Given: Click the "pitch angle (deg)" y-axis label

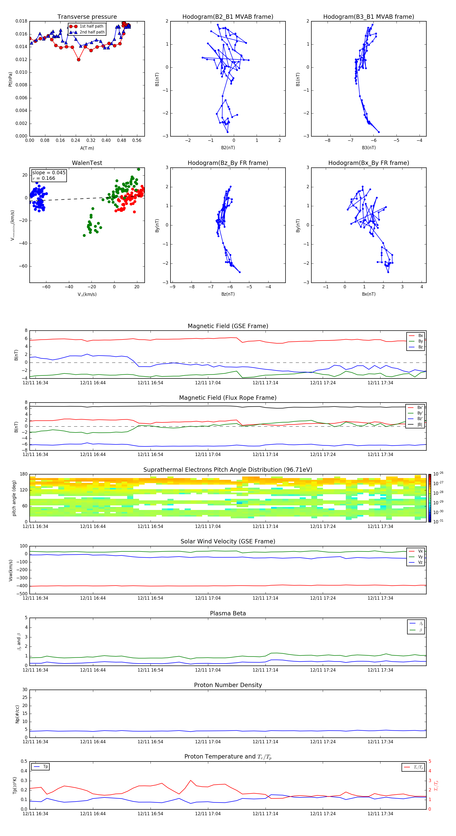Looking at the screenshot, I should coord(14,498).
